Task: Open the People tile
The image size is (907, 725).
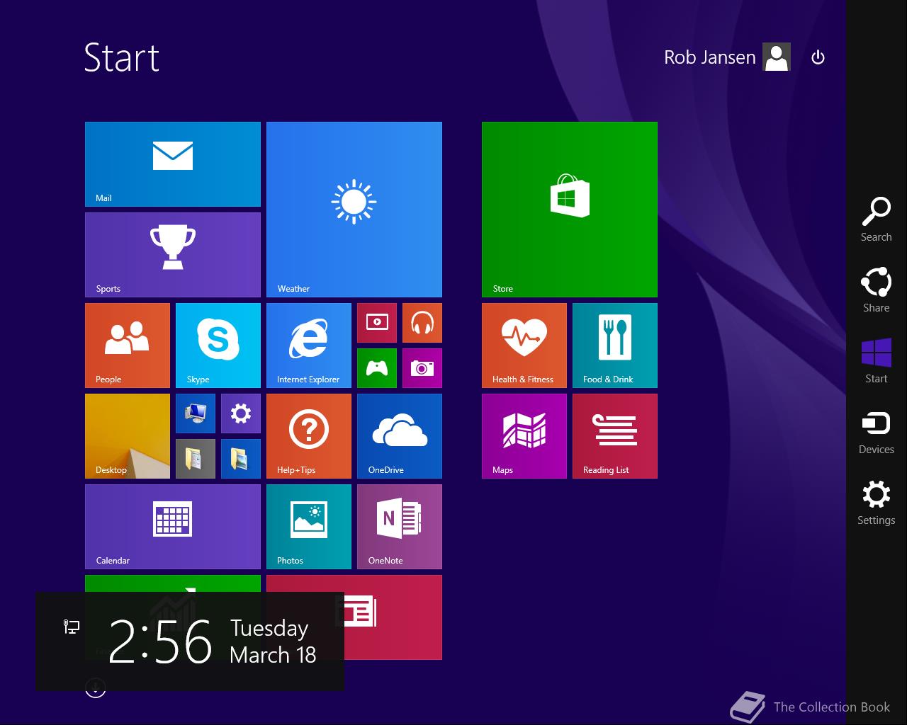Action: (x=128, y=346)
